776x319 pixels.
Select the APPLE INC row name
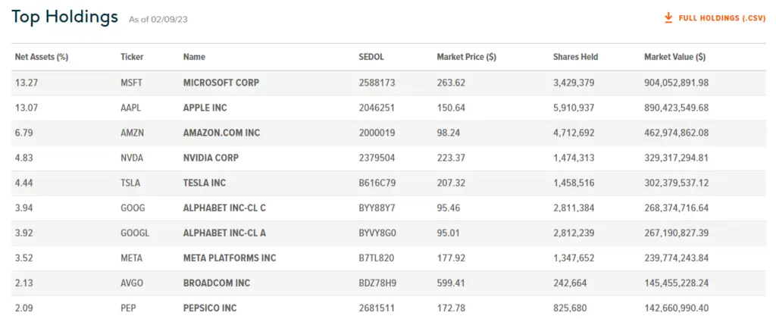click(205, 108)
